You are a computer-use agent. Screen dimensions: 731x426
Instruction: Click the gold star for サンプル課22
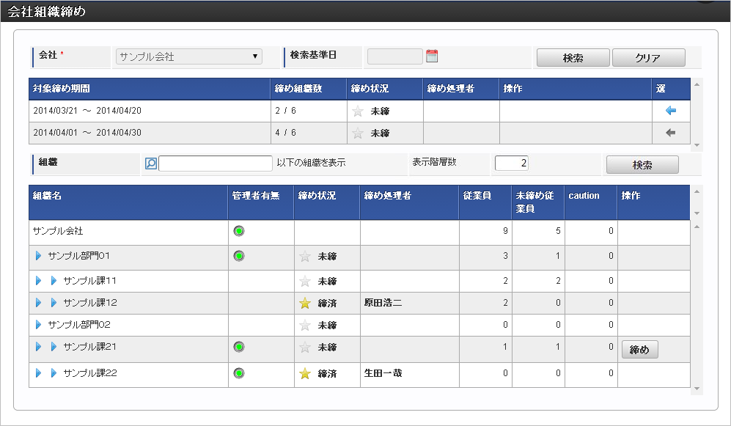[x=305, y=374]
